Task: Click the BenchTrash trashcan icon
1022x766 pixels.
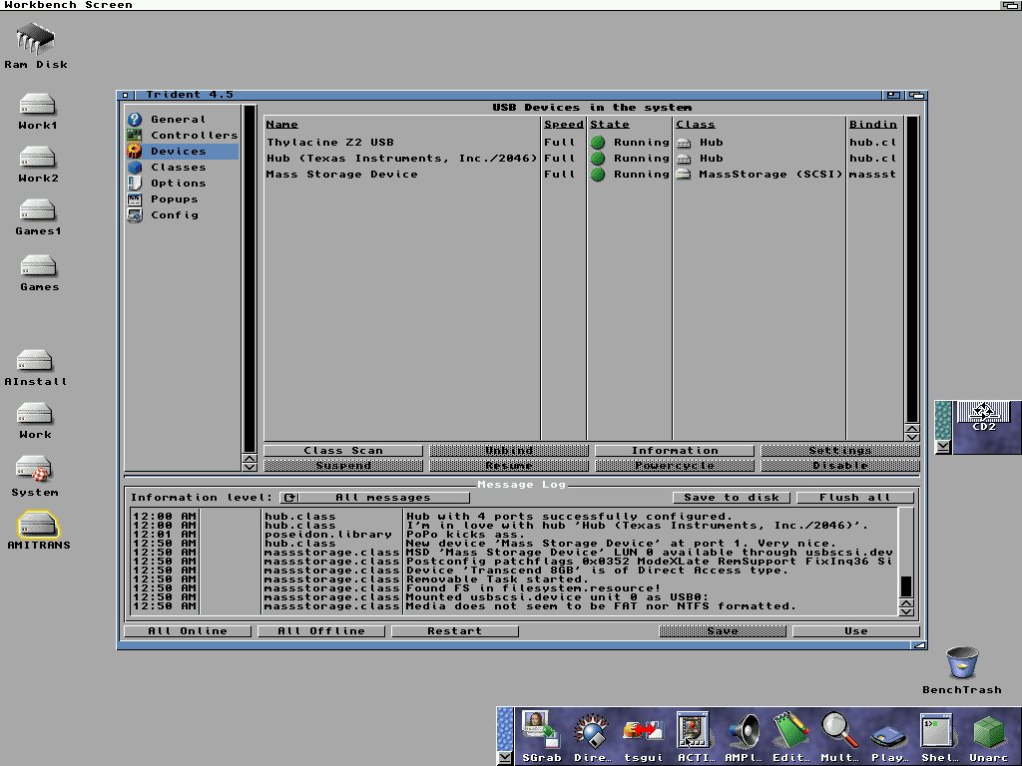Action: (962, 663)
